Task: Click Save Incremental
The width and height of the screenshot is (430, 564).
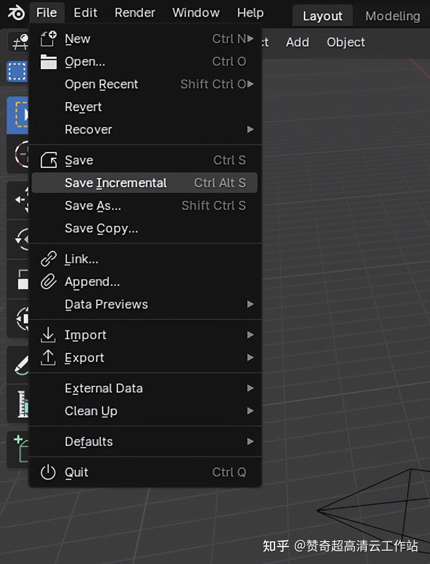Action: tap(115, 183)
